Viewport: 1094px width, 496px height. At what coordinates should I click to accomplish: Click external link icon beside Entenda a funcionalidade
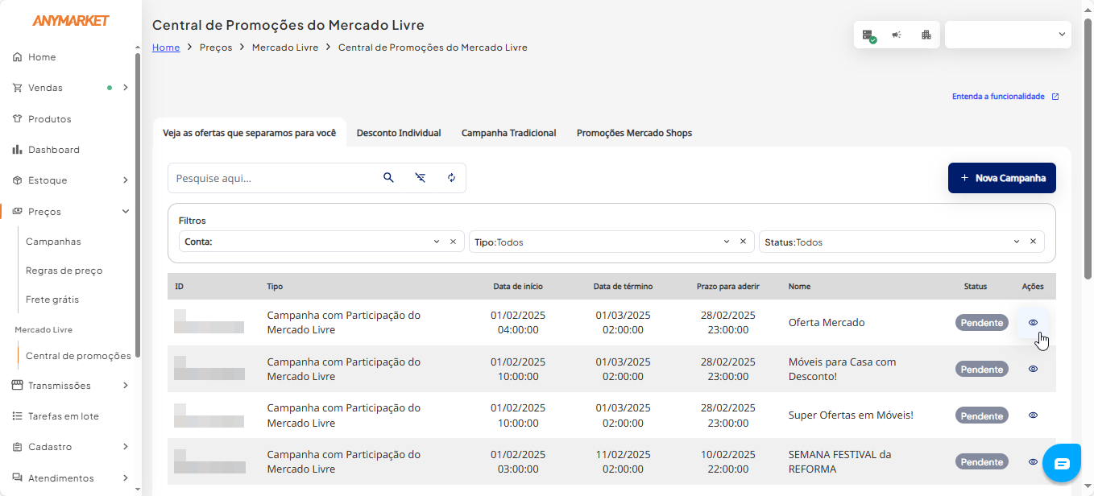[1055, 97]
